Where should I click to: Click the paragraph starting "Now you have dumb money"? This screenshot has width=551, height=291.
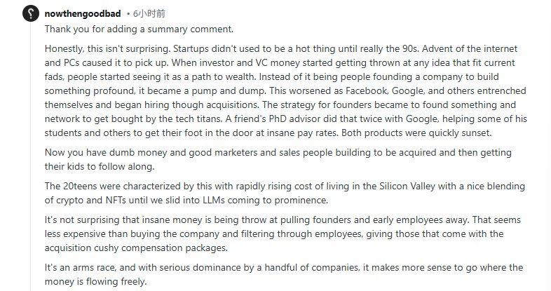click(280, 158)
